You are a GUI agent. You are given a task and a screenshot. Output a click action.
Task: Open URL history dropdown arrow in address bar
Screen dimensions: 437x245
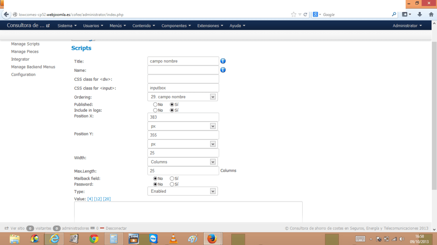point(300,14)
